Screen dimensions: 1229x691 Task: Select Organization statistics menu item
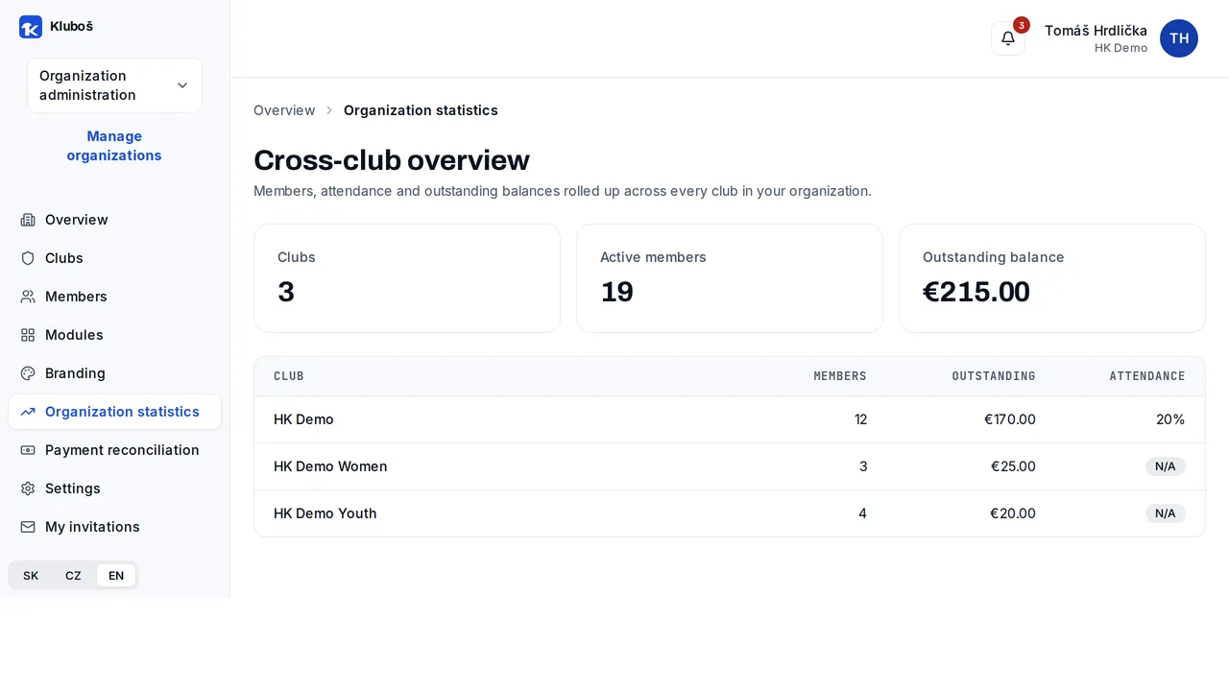point(114,412)
